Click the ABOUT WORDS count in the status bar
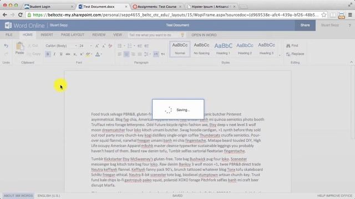This screenshot has height=199, width=355. click(x=18, y=196)
